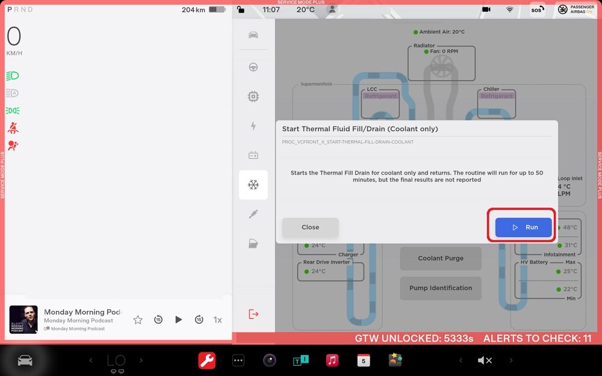Favorite the podcast with the star
The height and width of the screenshot is (376, 602).
coord(138,320)
